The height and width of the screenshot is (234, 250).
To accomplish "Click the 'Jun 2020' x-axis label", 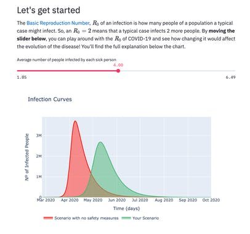I will coord(117,200).
